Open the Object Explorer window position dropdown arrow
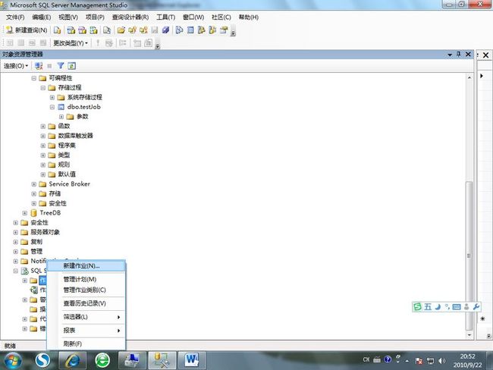The width and height of the screenshot is (493, 370). (x=450, y=55)
